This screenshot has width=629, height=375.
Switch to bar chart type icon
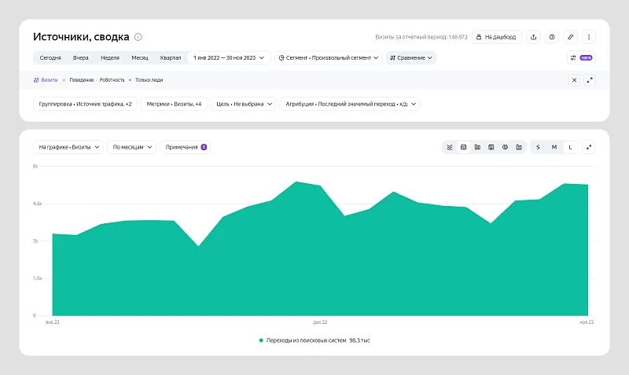(477, 147)
